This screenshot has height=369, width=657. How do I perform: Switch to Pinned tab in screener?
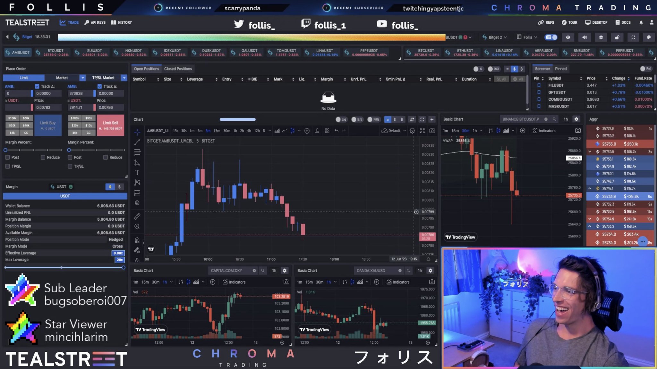561,69
